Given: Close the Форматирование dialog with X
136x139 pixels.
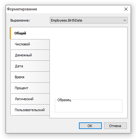Looking at the screenshot, I should (x=126, y=9).
